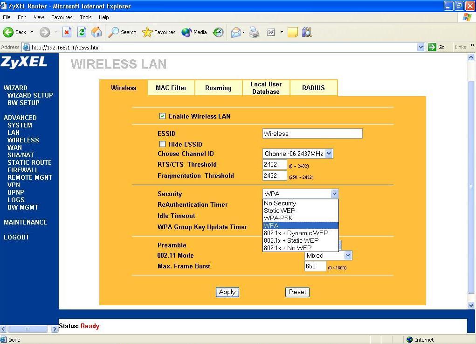Open the Tools menu
This screenshot has width=476, height=344.
[86, 17]
